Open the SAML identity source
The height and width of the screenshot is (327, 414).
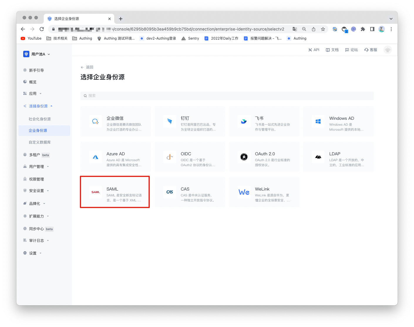(x=115, y=192)
